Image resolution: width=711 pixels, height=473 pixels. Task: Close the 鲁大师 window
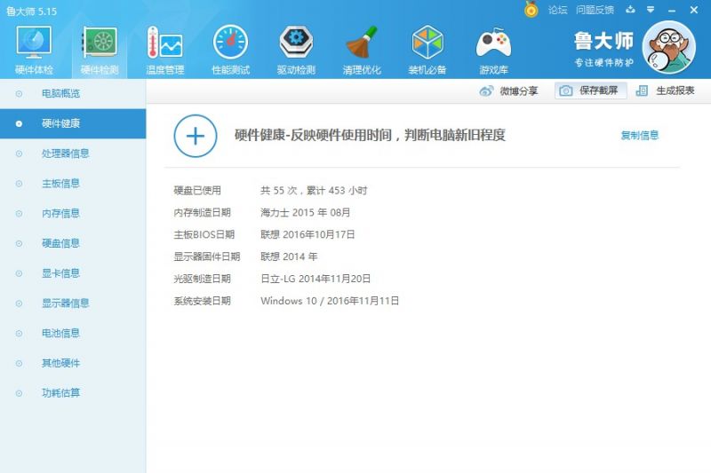point(694,10)
